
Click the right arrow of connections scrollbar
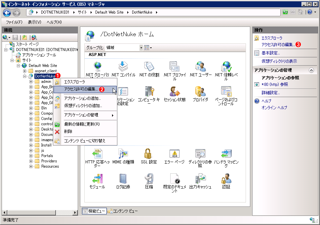point(75,212)
